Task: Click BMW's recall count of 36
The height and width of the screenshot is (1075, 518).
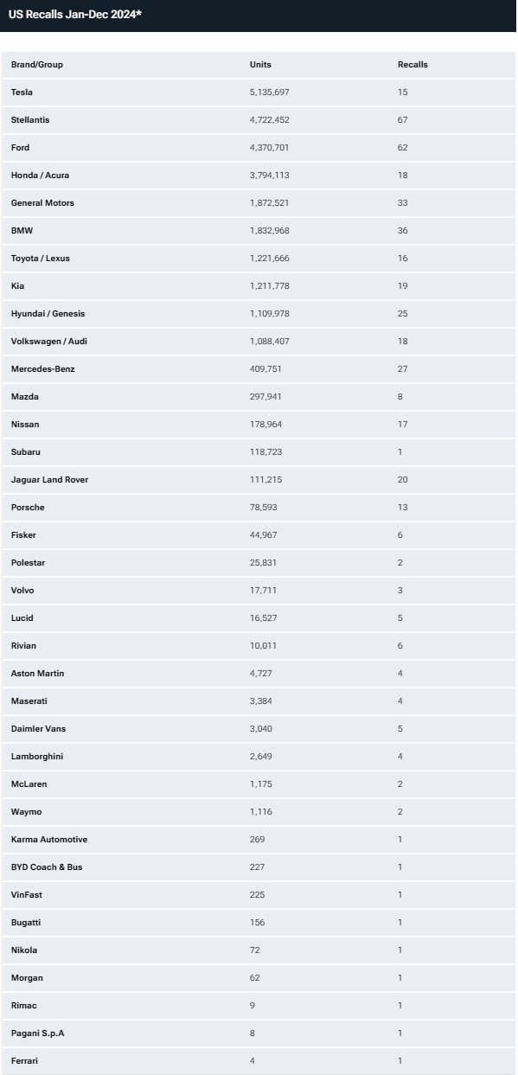Action: (x=403, y=231)
